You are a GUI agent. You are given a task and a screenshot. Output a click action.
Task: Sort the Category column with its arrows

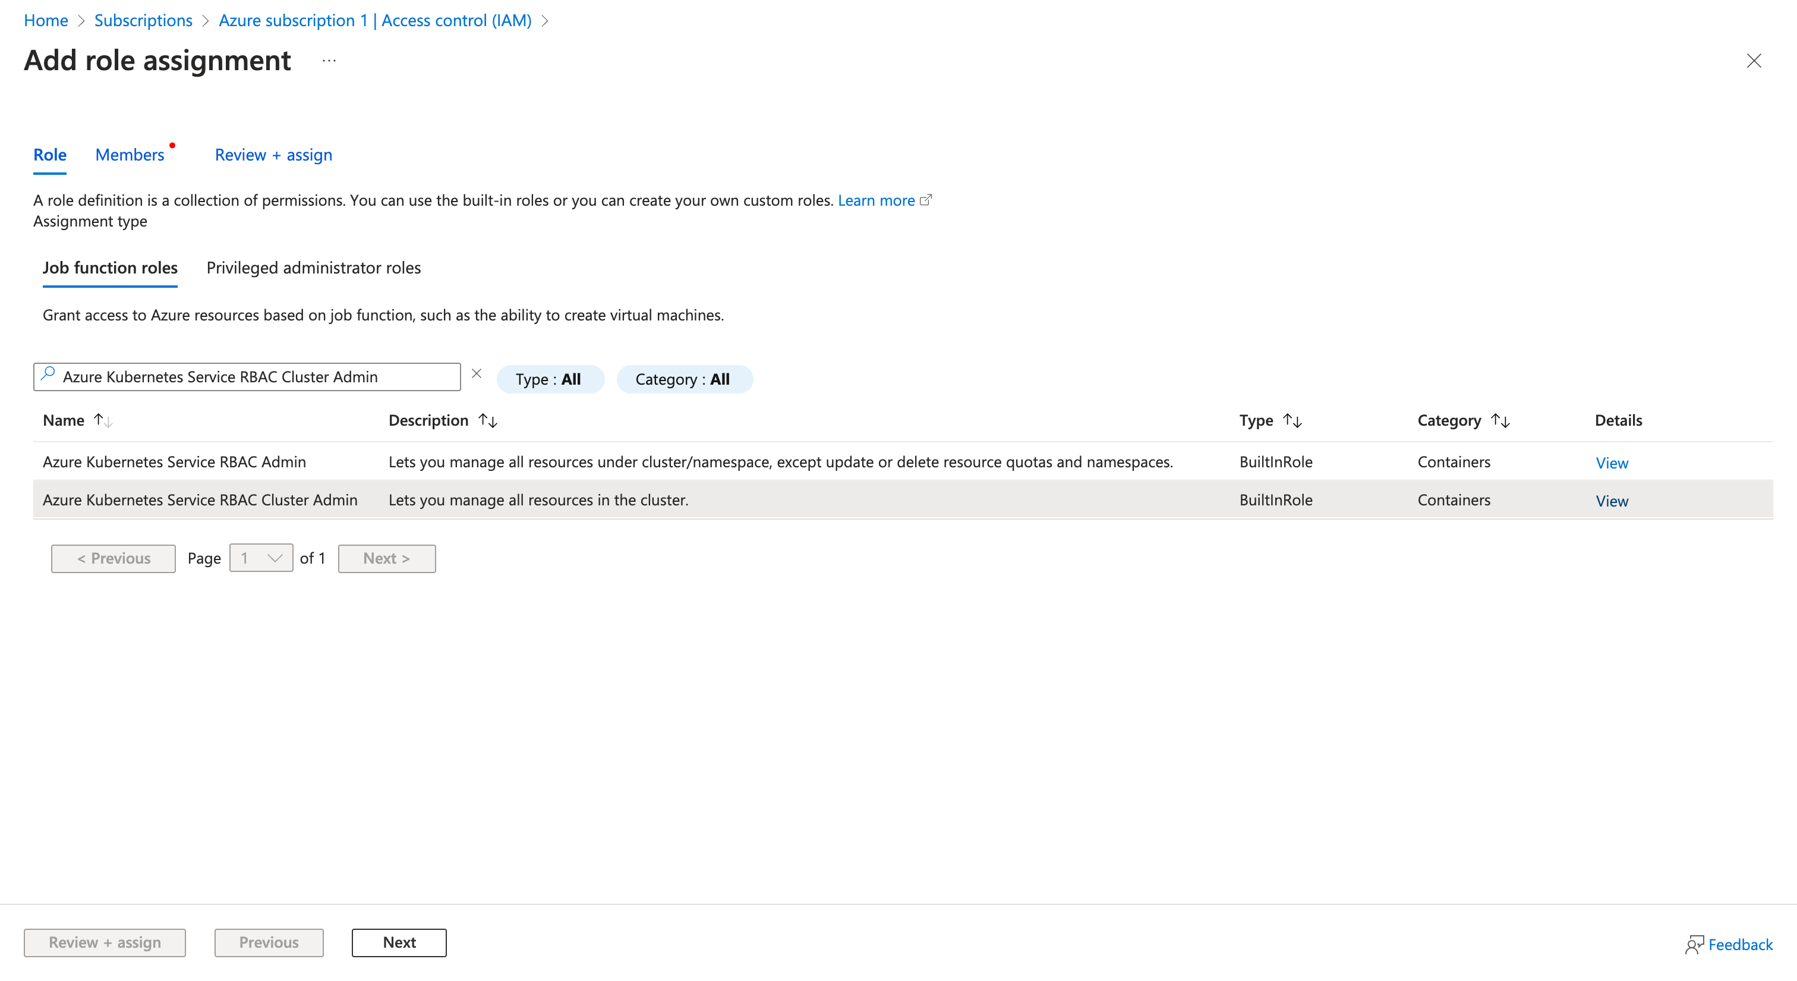tap(1500, 420)
